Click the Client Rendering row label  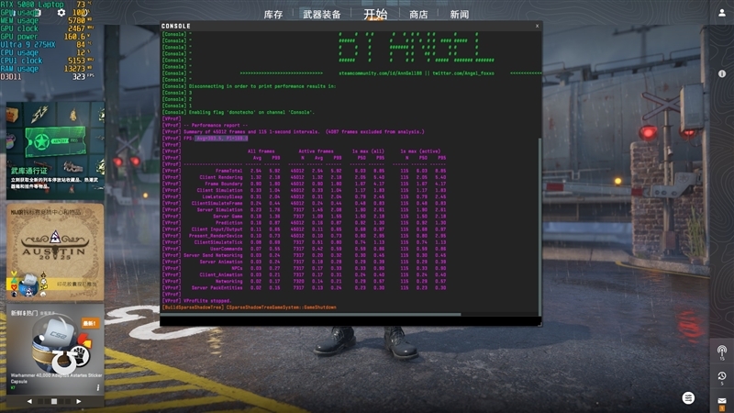[x=221, y=177]
